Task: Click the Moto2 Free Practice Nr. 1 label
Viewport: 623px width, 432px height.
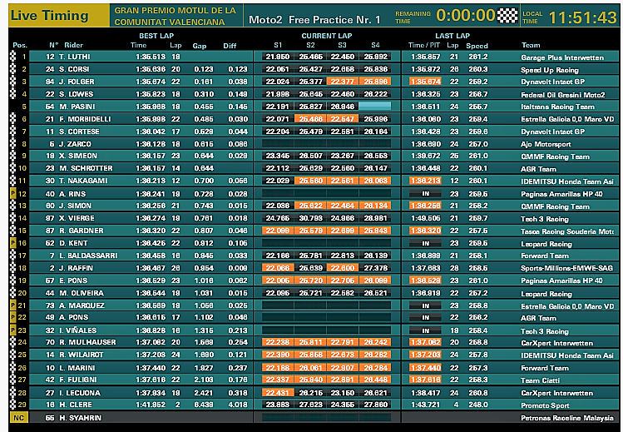Action: (314, 19)
